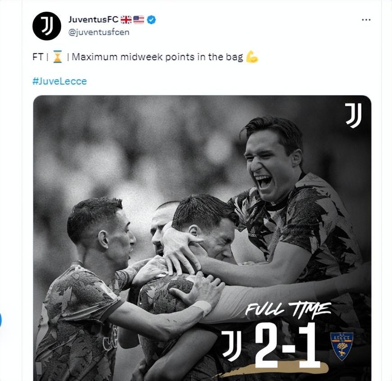
Task: Click the FULL TIME text on the photo
Action: click(x=288, y=311)
